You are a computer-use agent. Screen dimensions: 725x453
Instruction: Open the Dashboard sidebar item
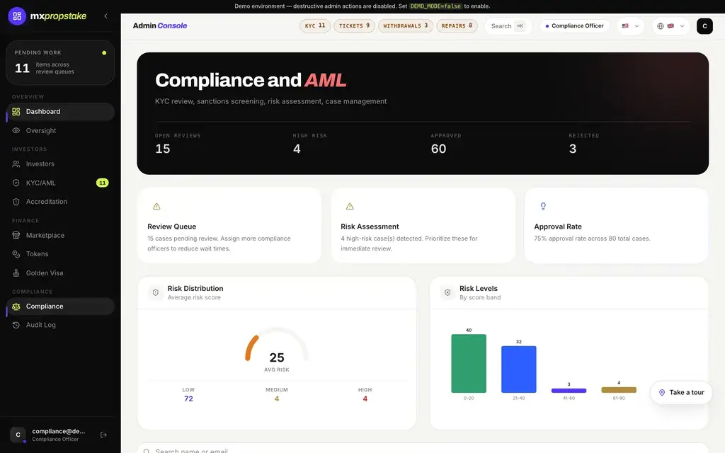click(60, 112)
